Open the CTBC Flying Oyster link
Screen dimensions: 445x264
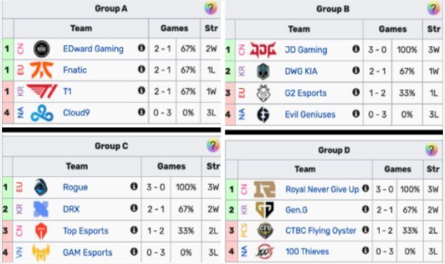(321, 230)
